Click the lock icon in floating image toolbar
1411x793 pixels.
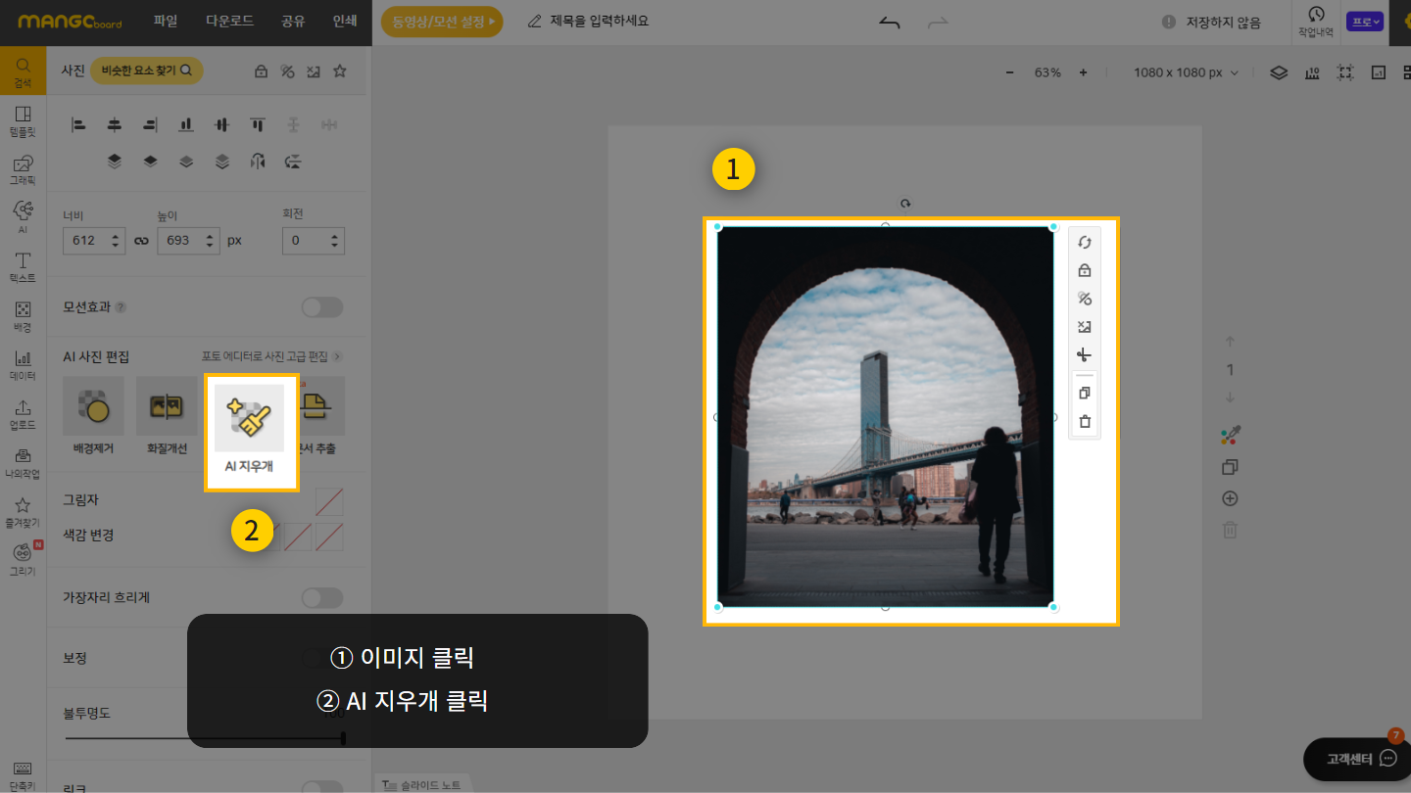click(1084, 271)
